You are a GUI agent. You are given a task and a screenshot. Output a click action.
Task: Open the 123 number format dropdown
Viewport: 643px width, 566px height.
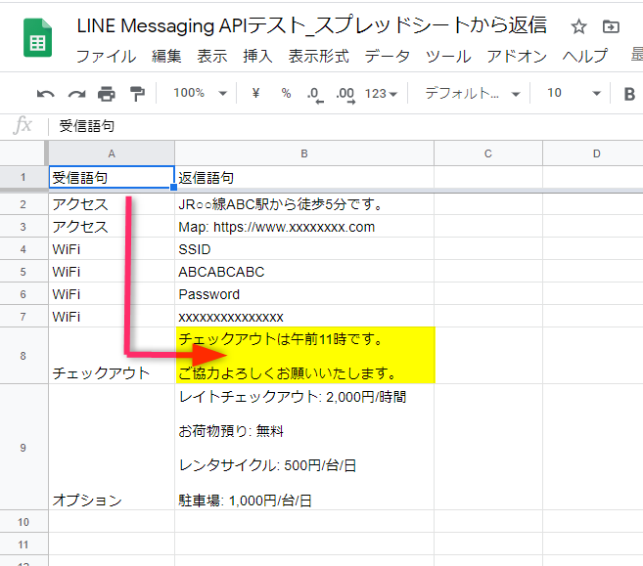pyautogui.click(x=381, y=94)
